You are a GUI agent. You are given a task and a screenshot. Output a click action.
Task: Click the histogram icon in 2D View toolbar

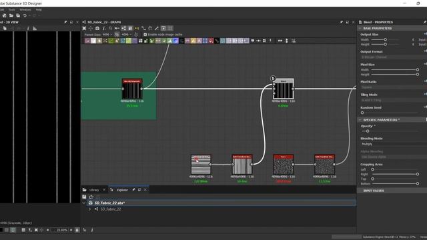35,28
